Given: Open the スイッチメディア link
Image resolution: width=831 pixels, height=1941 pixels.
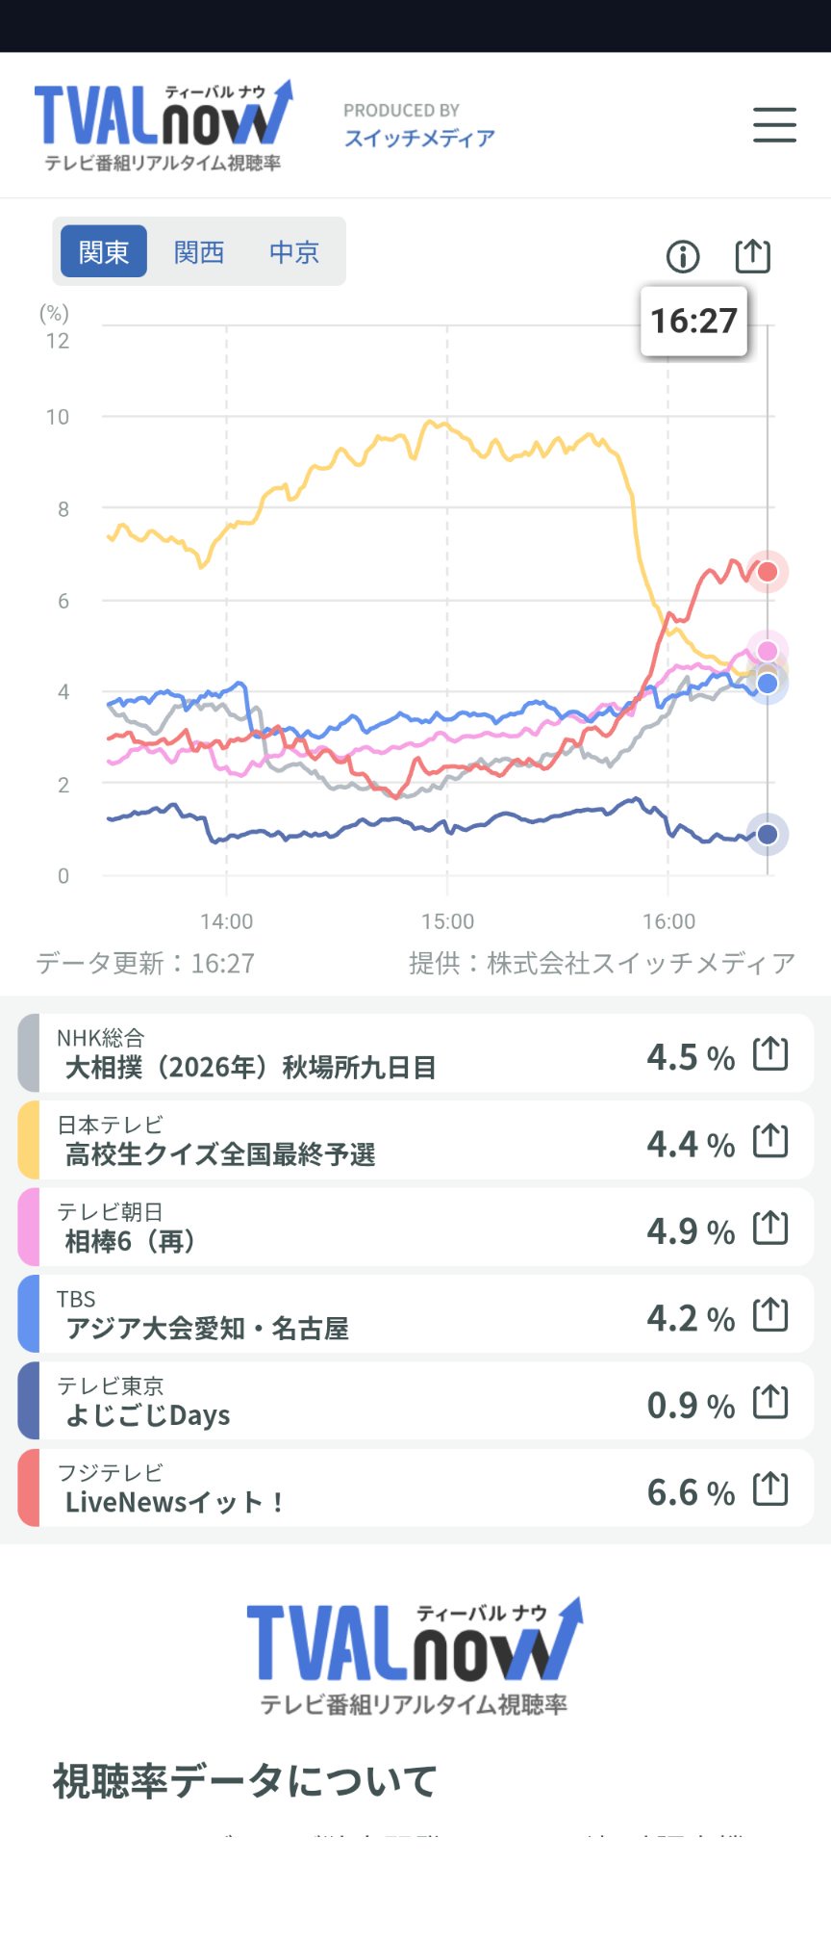Looking at the screenshot, I should tap(419, 138).
